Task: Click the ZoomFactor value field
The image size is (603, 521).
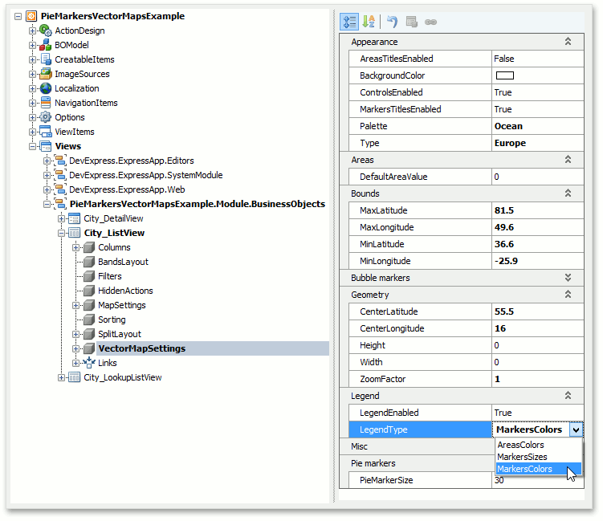Action: point(537,379)
